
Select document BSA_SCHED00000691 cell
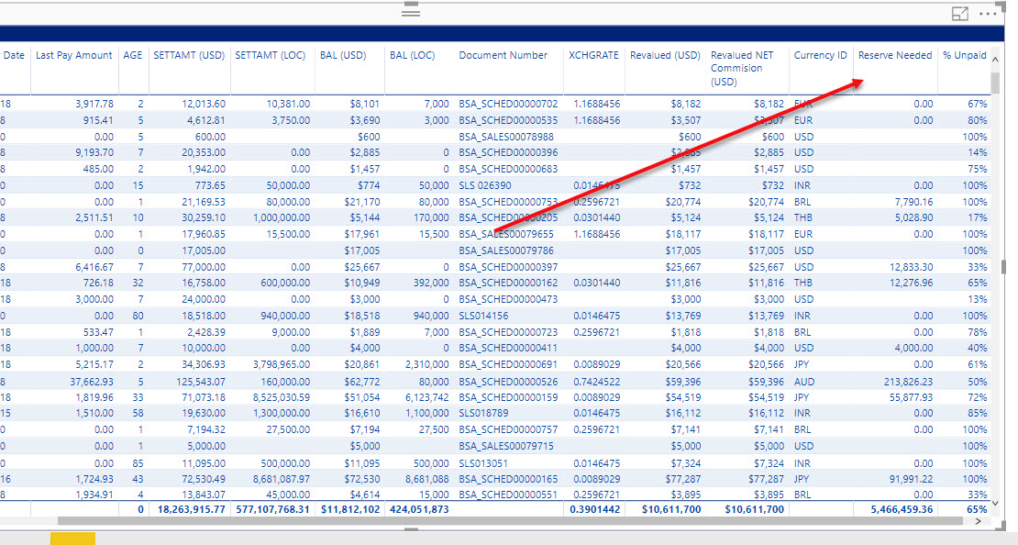[x=508, y=364]
